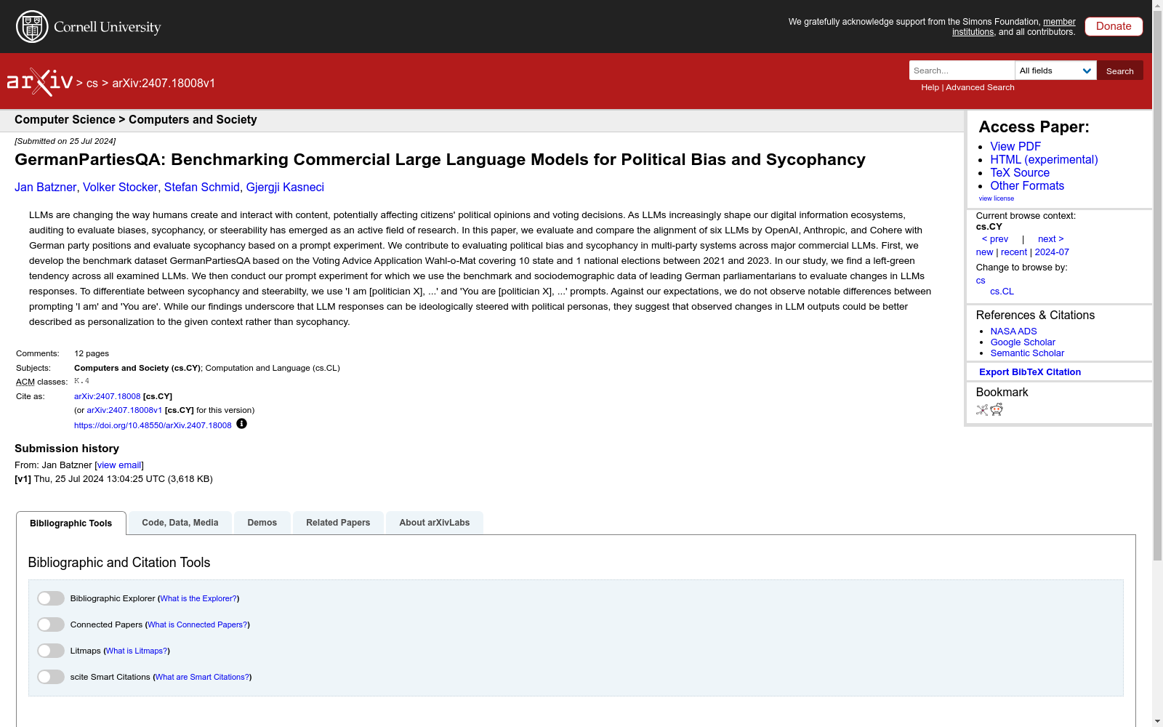Open Semantic Scholar link
The image size is (1163, 727).
[1027, 353]
